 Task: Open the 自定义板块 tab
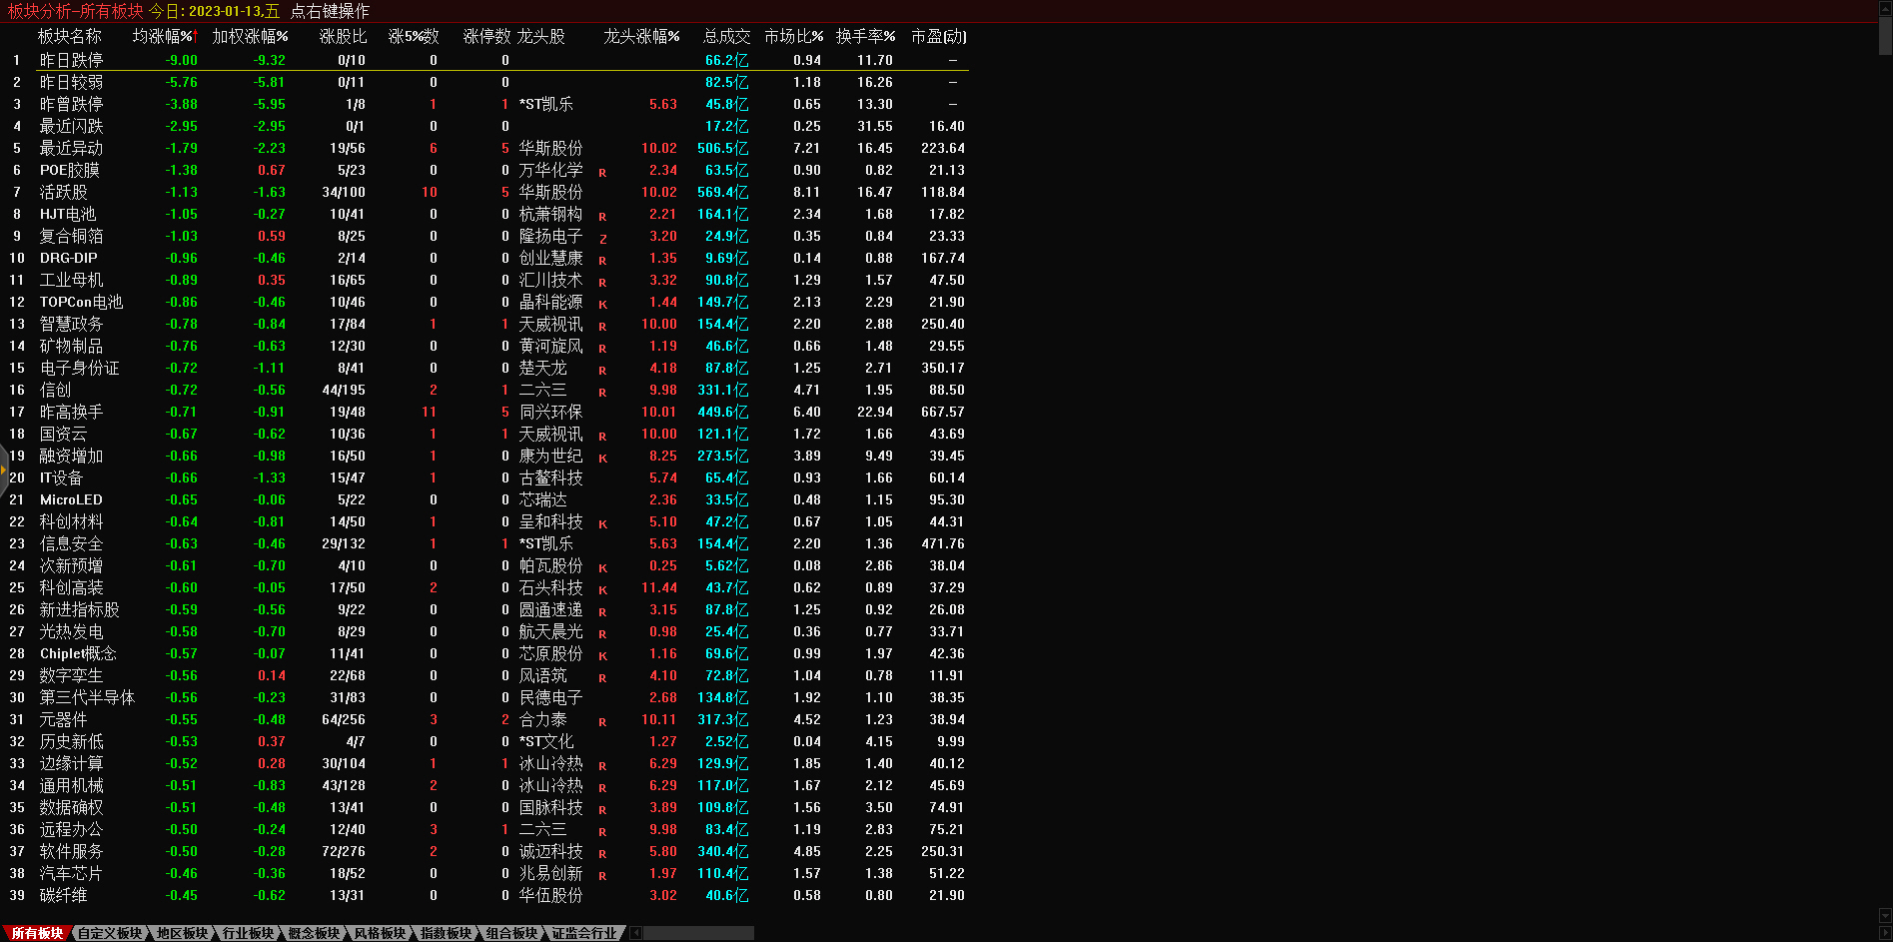[x=110, y=933]
